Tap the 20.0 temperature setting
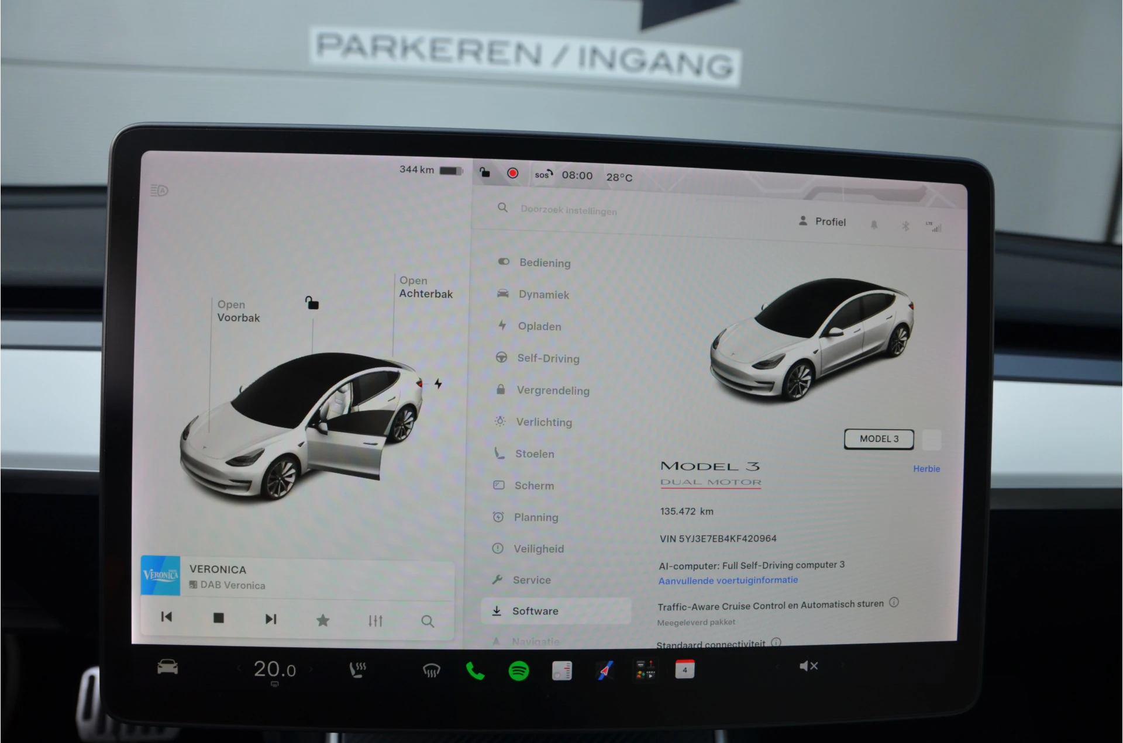 pyautogui.click(x=274, y=669)
